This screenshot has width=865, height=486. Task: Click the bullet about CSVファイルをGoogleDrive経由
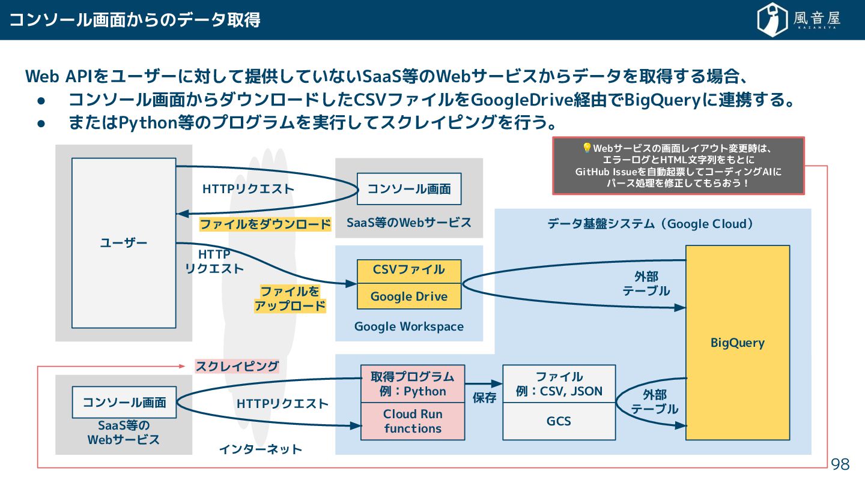coord(431,100)
